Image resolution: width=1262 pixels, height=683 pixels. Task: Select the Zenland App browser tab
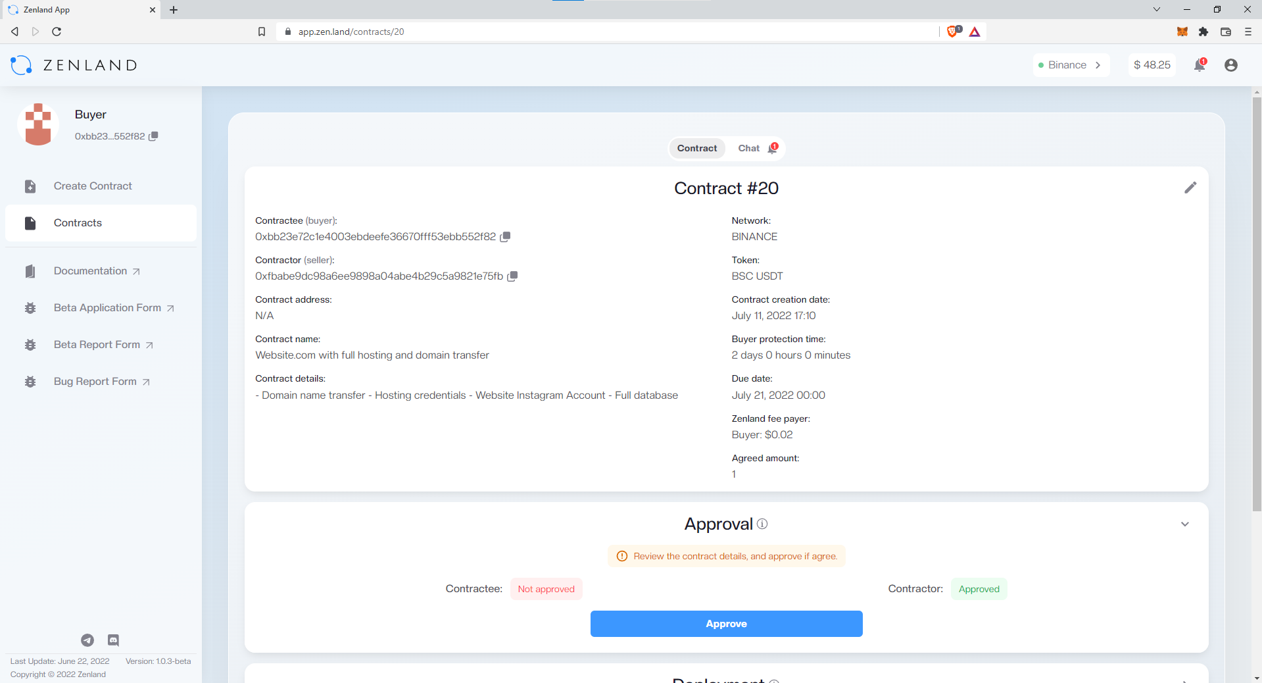(x=80, y=10)
